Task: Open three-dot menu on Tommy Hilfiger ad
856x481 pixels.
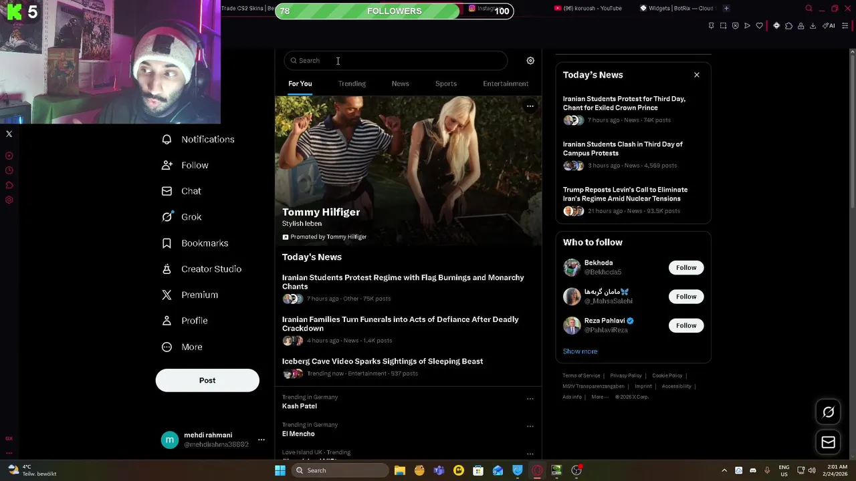Action: tap(530, 106)
